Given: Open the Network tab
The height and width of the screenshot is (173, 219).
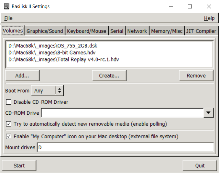Looking at the screenshot, I should [137, 31].
